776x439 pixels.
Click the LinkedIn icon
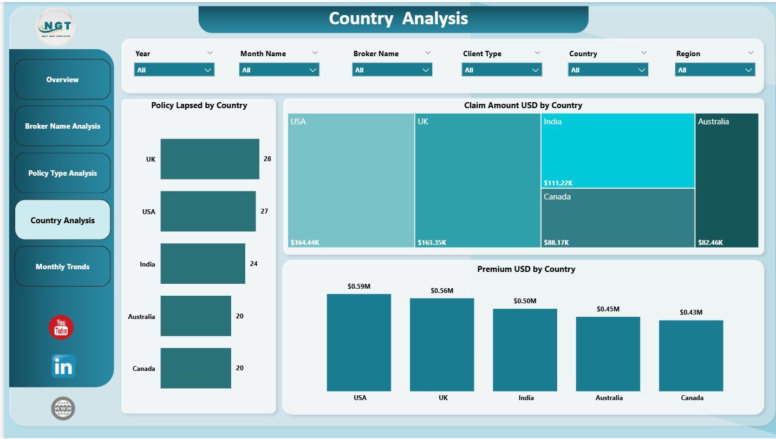(62, 366)
